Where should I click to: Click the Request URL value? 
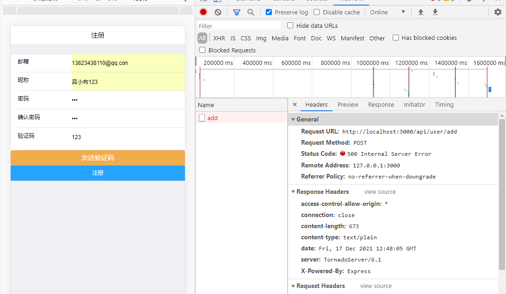(400, 132)
